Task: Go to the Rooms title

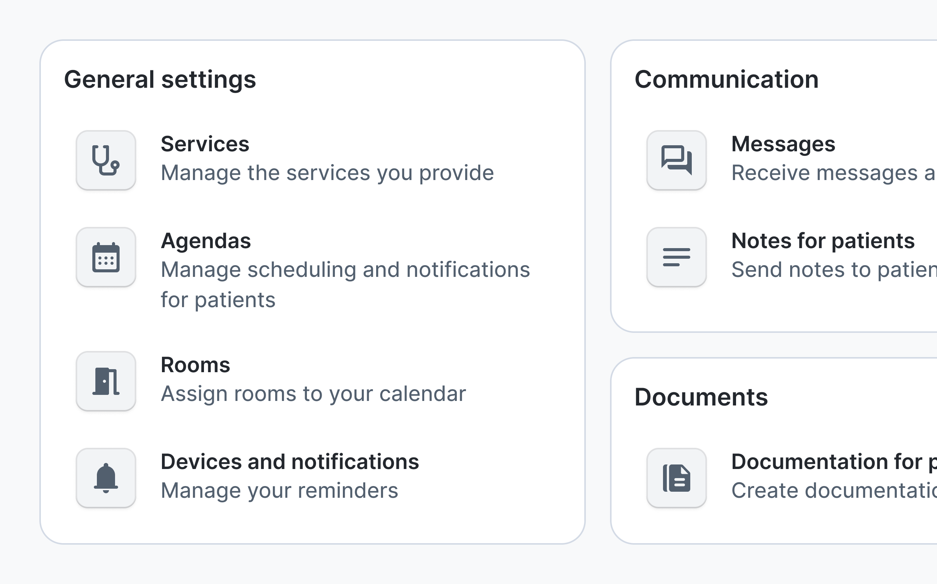Action: pos(195,365)
